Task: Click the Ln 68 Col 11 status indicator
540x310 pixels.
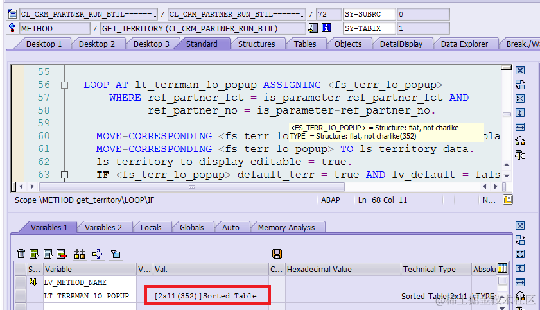Action: pyautogui.click(x=382, y=200)
